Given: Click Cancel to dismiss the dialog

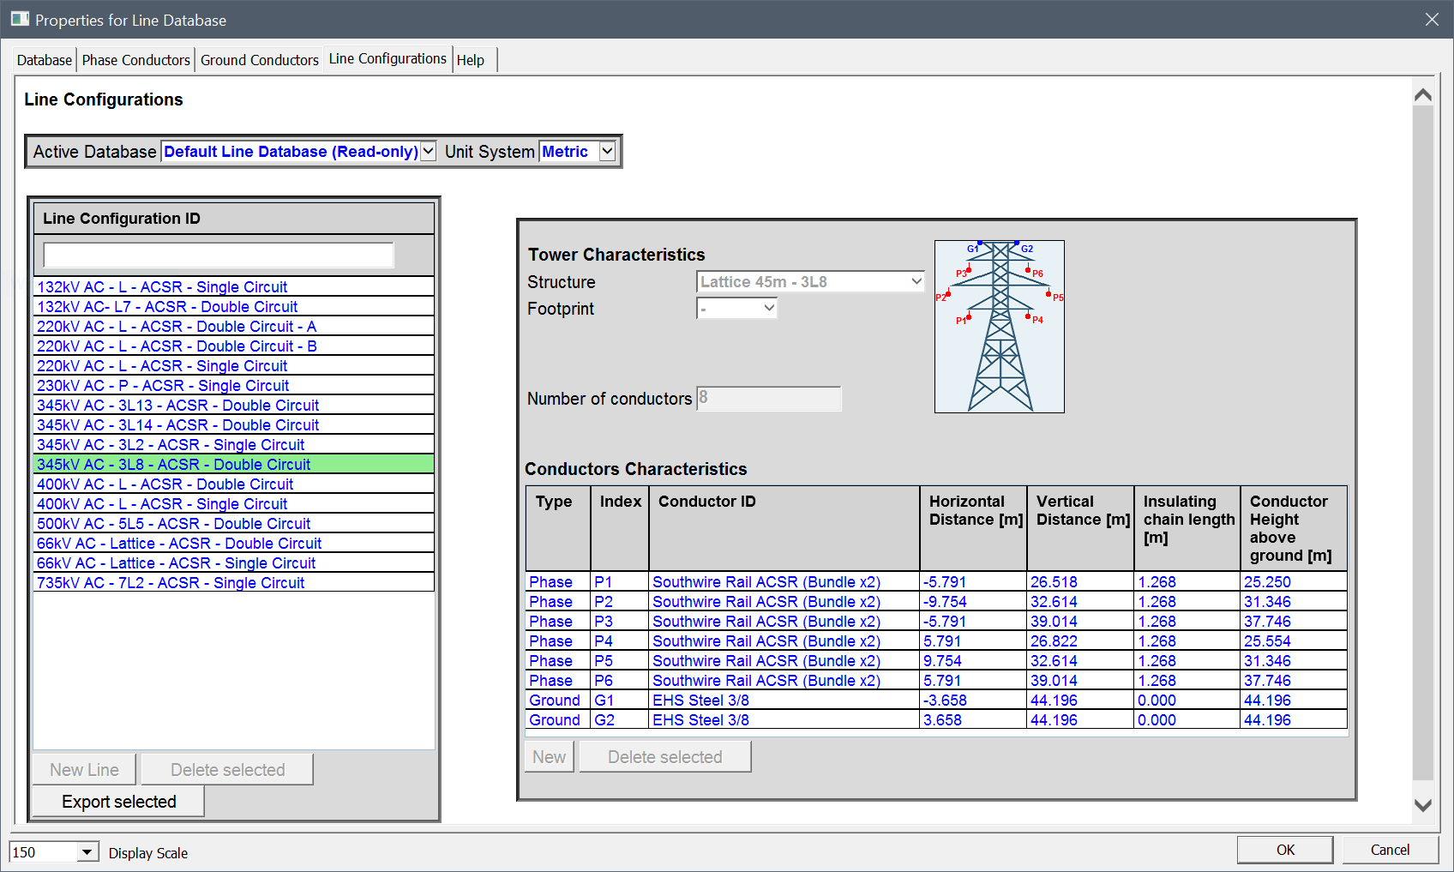Looking at the screenshot, I should 1389,849.
